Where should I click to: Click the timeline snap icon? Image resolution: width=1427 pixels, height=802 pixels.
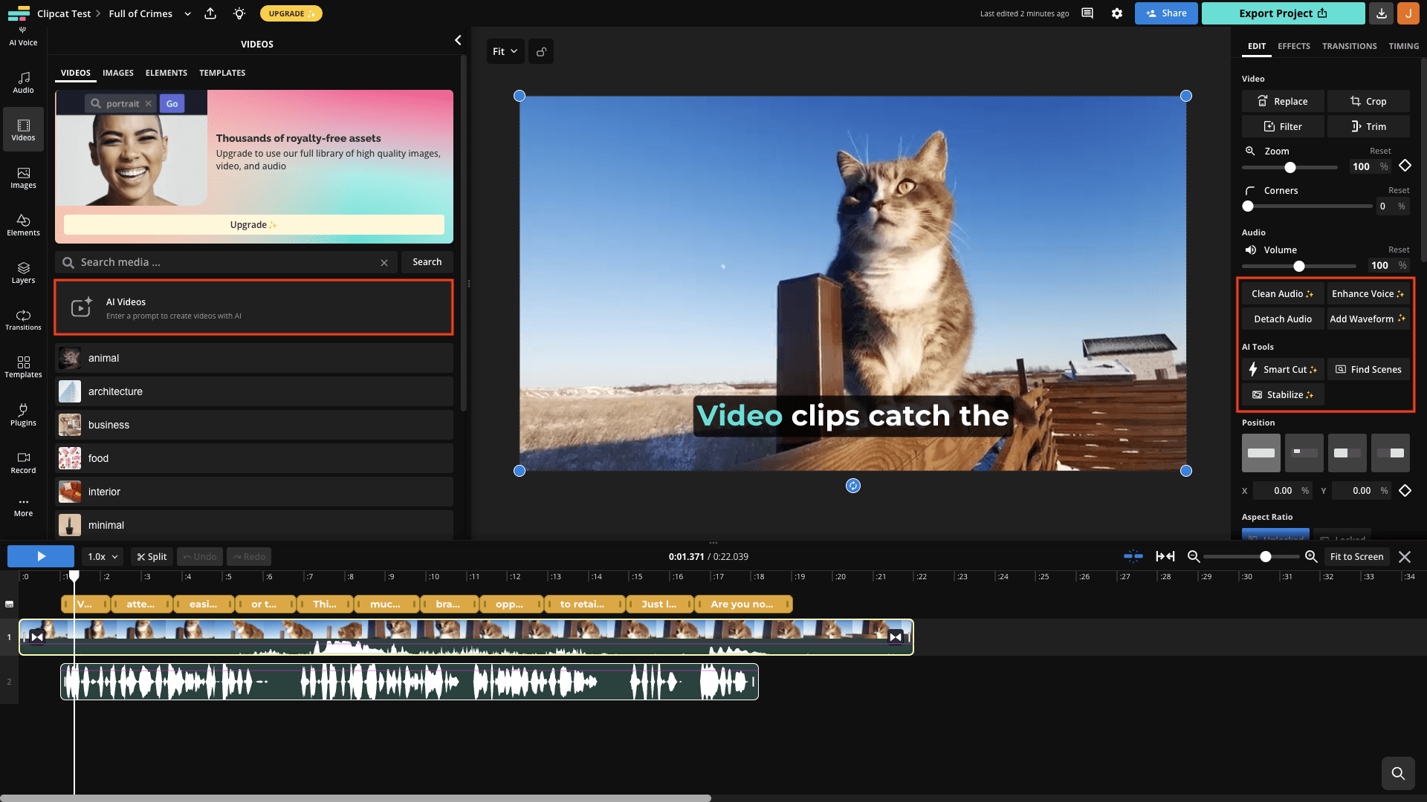pyautogui.click(x=1133, y=556)
